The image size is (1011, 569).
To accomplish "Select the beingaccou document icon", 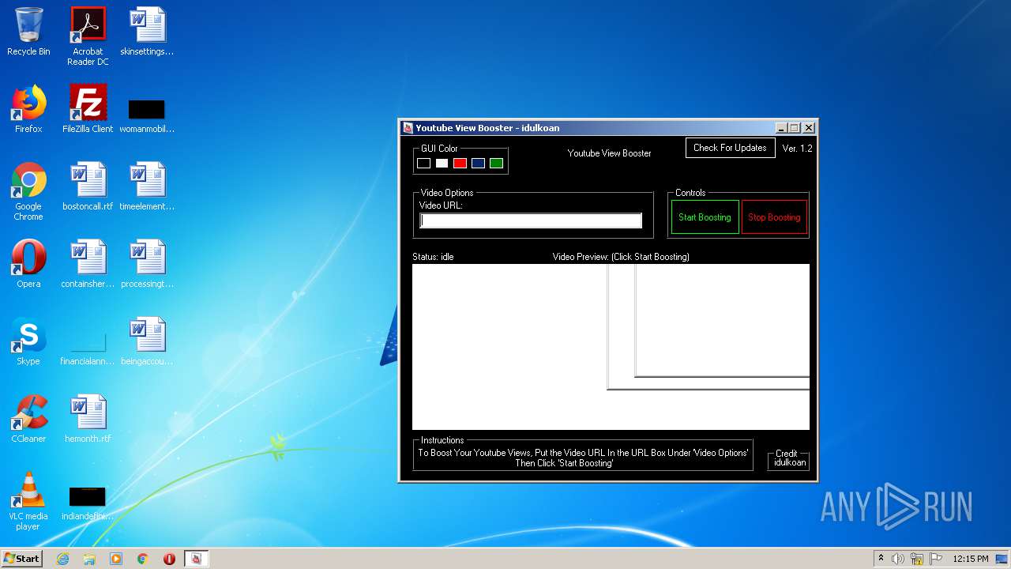I will point(147,341).
